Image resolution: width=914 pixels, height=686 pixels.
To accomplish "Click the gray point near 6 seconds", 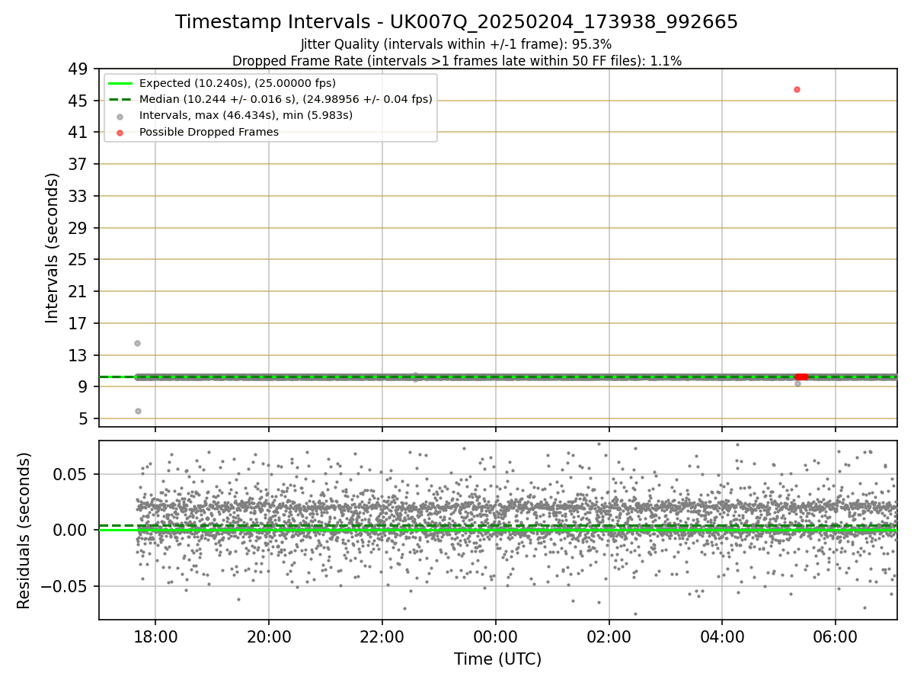I will (x=138, y=411).
